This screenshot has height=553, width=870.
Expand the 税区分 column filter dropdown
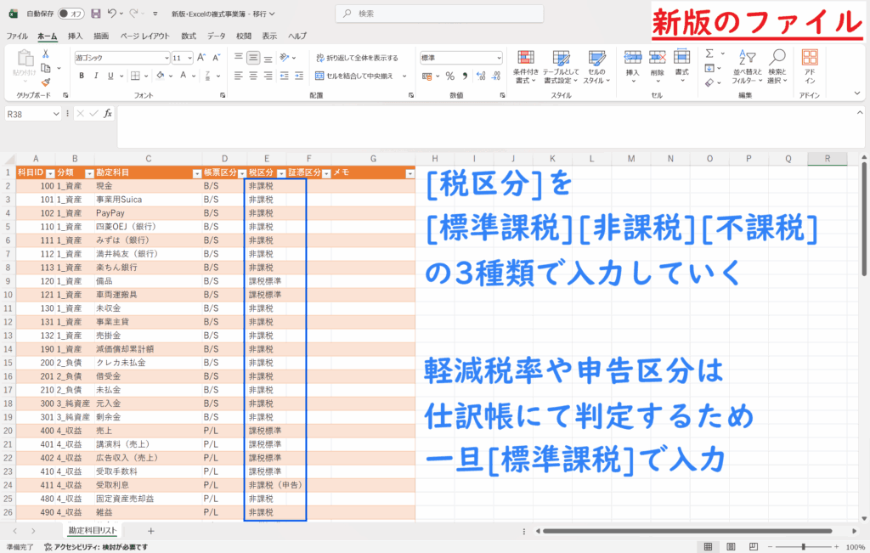[x=281, y=172]
